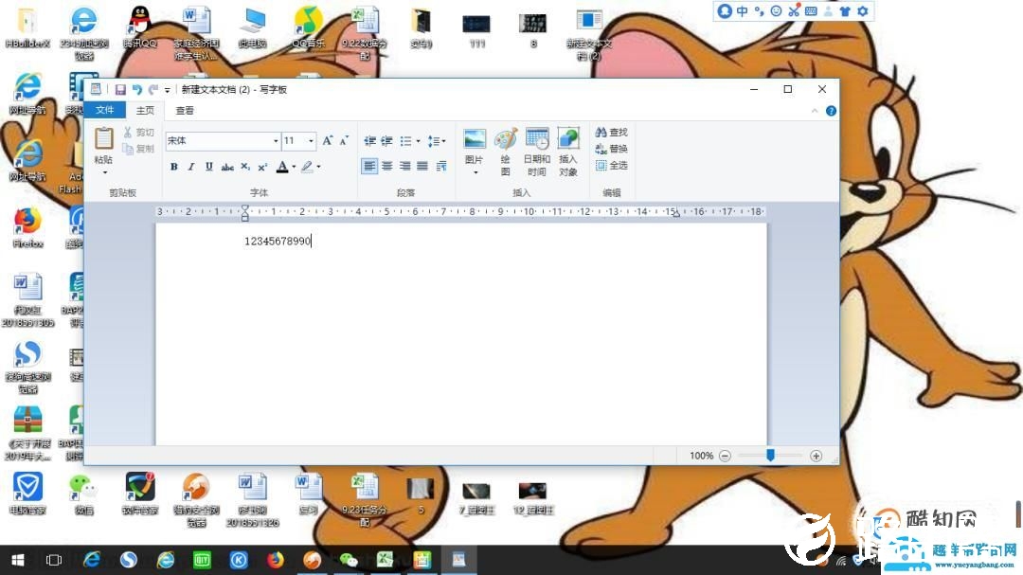
Task: Enable justify text alignment
Action: pos(422,166)
